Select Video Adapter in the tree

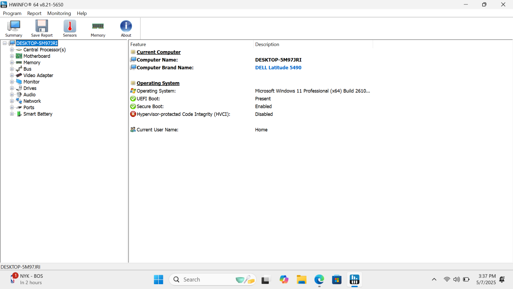click(38, 75)
